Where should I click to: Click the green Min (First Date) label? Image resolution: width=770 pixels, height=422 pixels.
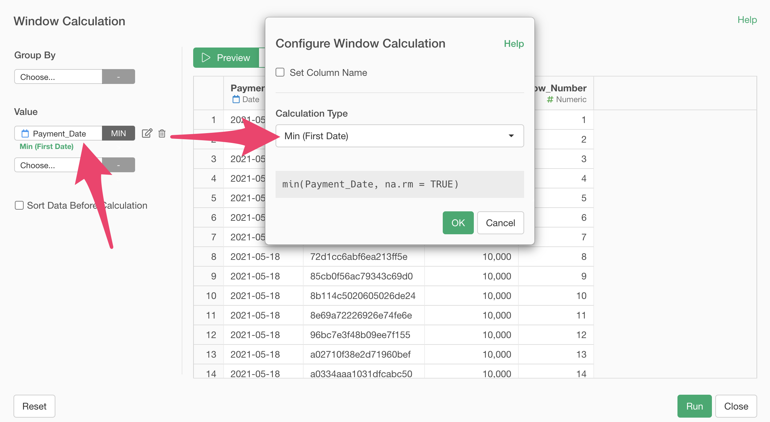pyautogui.click(x=47, y=146)
